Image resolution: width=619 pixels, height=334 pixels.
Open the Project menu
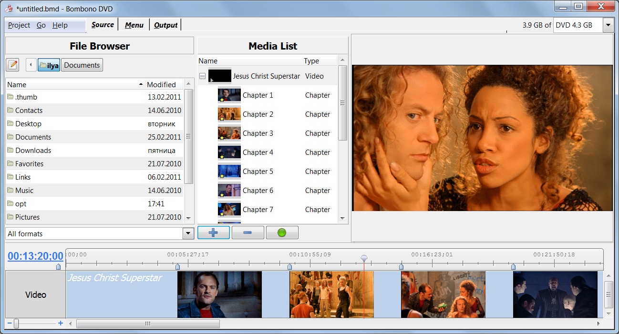click(x=19, y=25)
